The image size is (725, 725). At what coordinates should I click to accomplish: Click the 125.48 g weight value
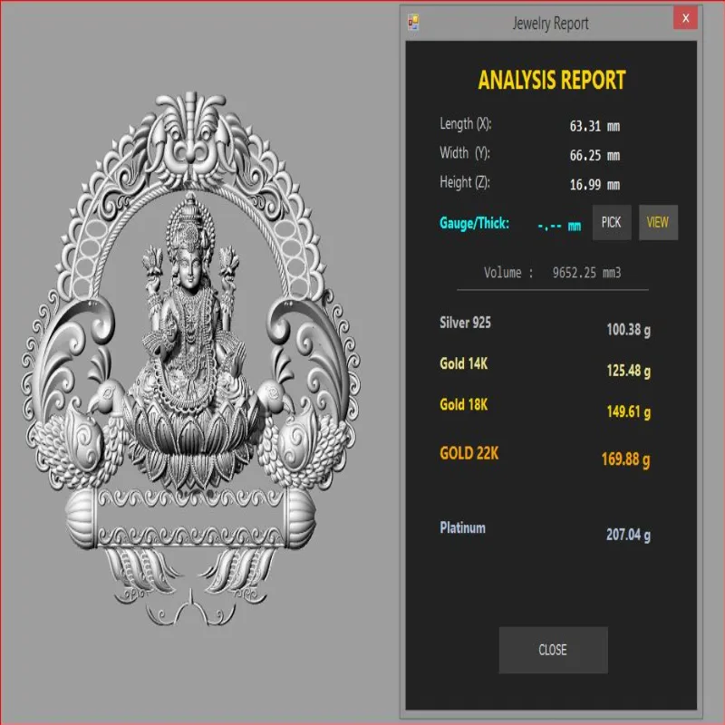pyautogui.click(x=628, y=371)
